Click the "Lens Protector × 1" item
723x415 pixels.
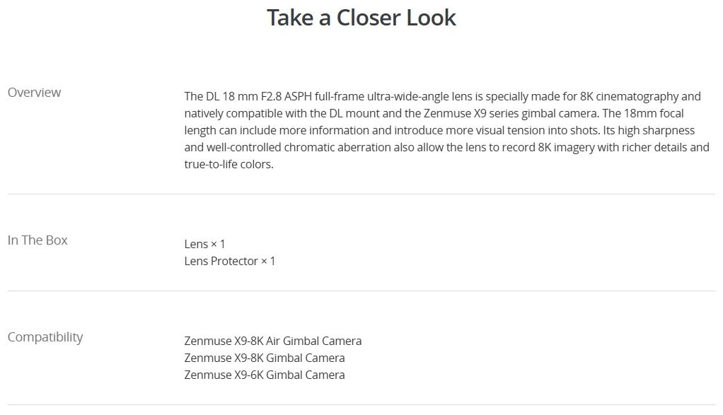229,261
